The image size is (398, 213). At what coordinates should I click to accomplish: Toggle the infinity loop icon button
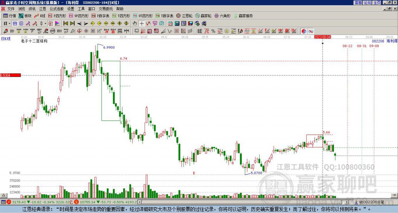point(311,31)
